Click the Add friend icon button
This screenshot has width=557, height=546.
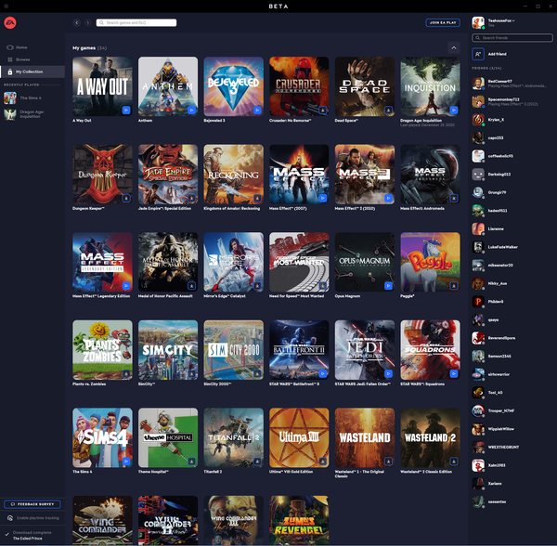tap(478, 54)
